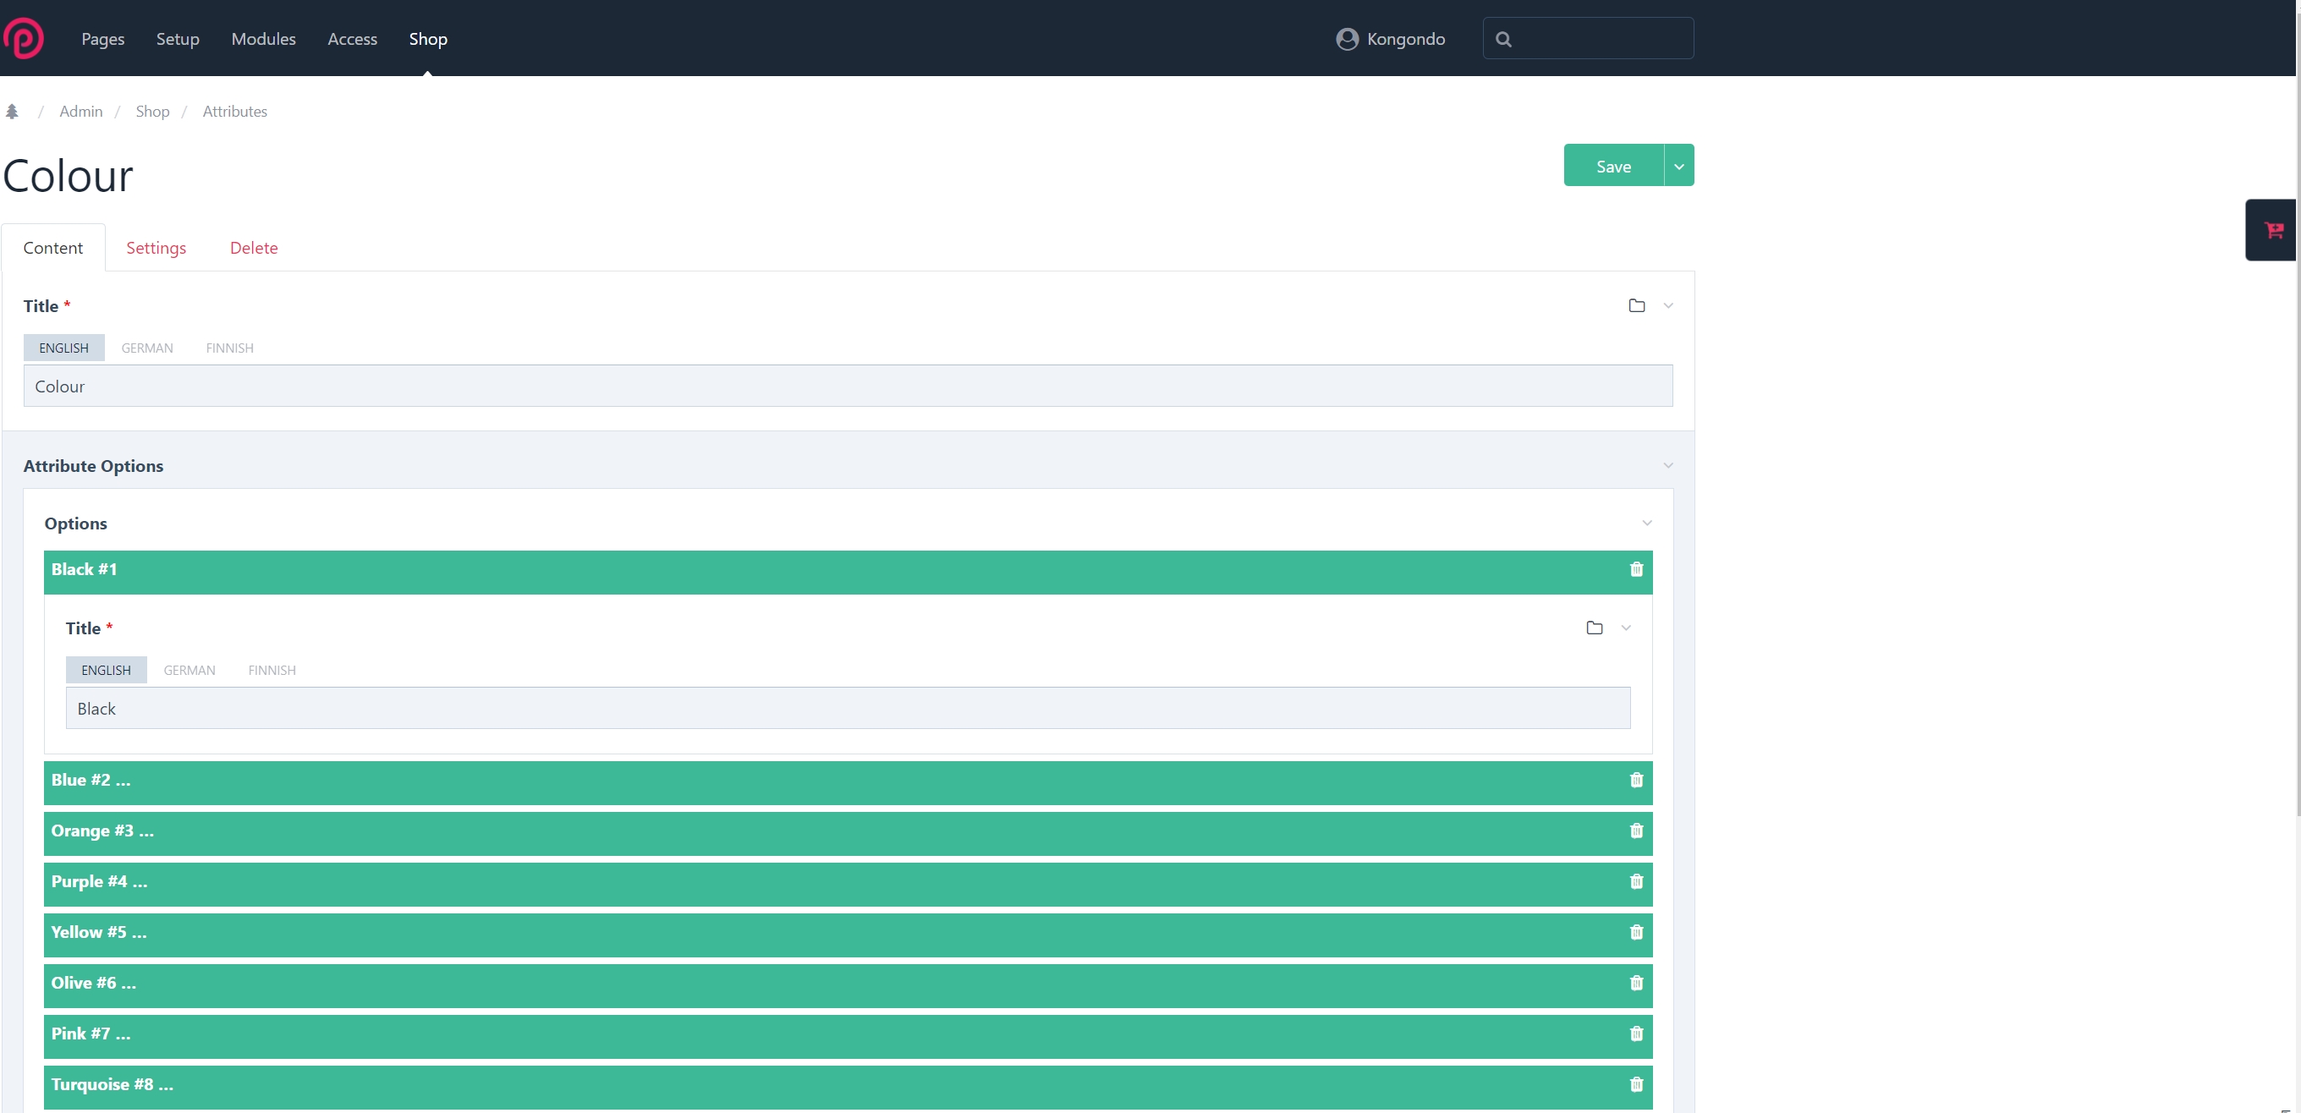Open the Access menu

352,38
